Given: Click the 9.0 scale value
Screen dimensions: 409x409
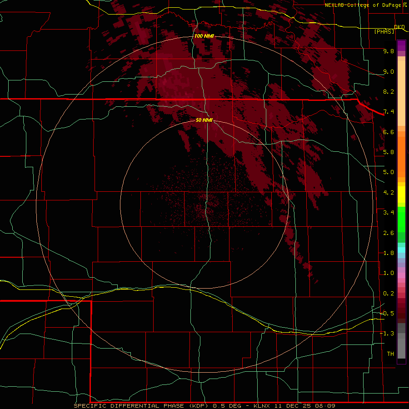Looking at the screenshot, I should coord(389,71).
